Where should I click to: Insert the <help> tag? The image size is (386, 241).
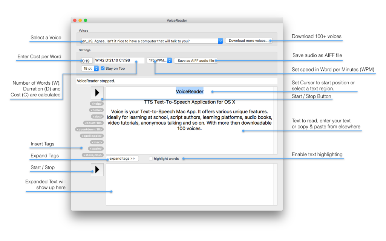97,104
